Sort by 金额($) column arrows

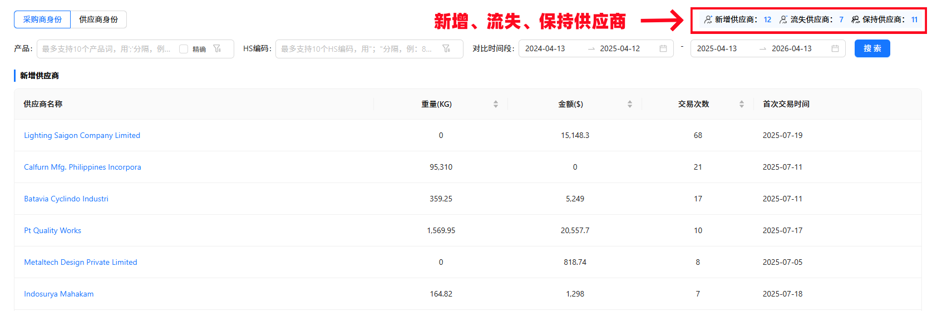tap(630, 104)
